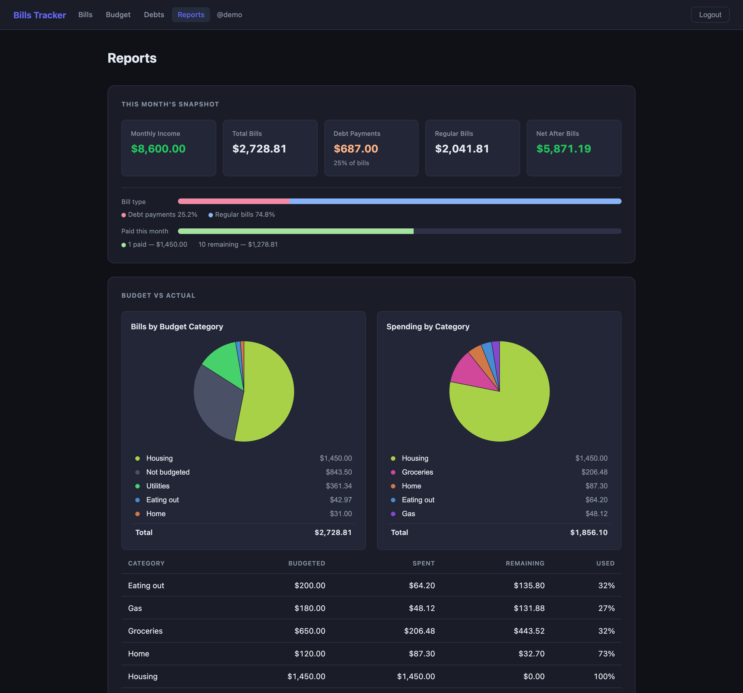Screen dimensions: 743x693
Task: Go to the Bills nav tab
Action: point(85,15)
